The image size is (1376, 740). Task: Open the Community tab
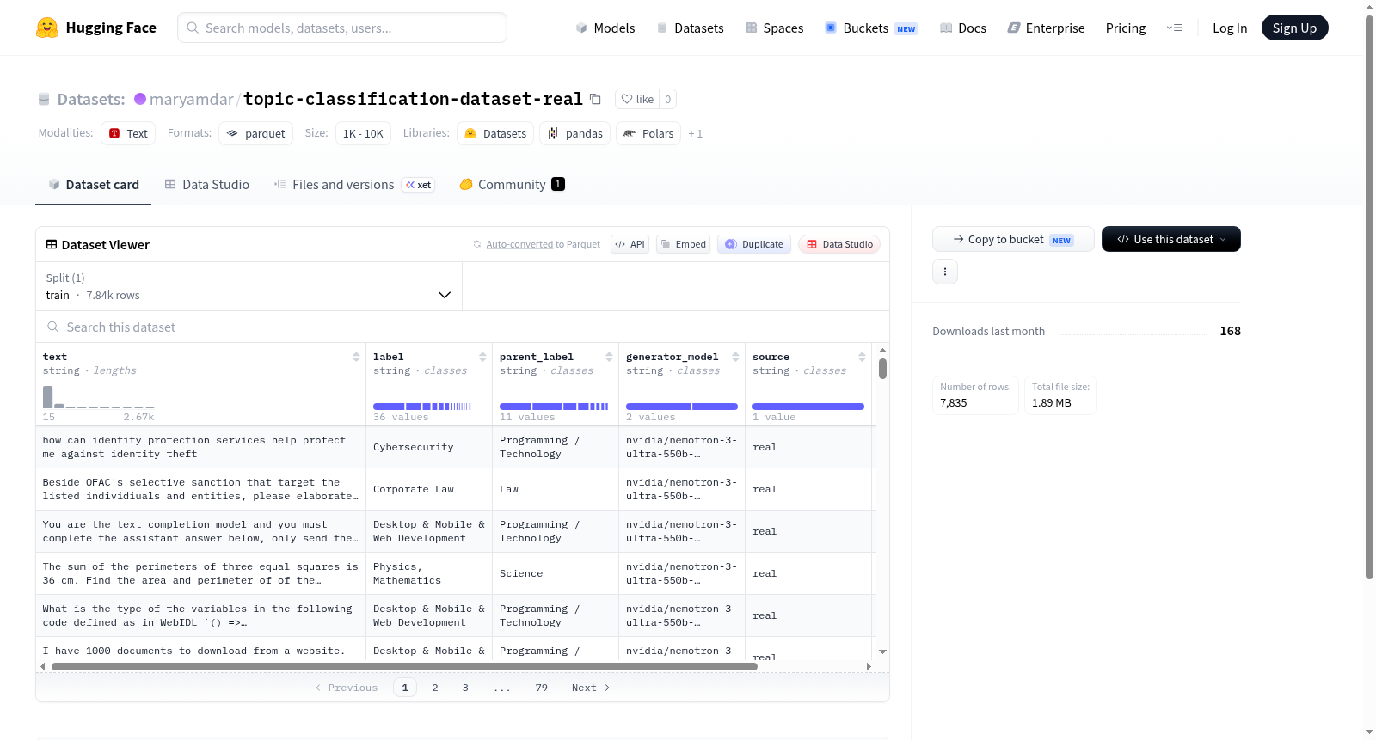(512, 184)
